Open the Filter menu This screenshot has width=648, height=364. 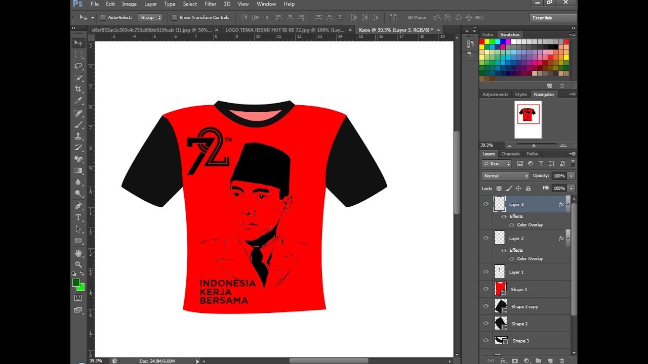[211, 4]
